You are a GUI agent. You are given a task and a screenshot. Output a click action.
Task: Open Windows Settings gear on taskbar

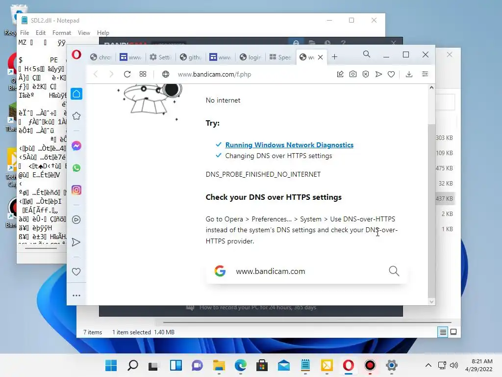[x=391, y=365]
